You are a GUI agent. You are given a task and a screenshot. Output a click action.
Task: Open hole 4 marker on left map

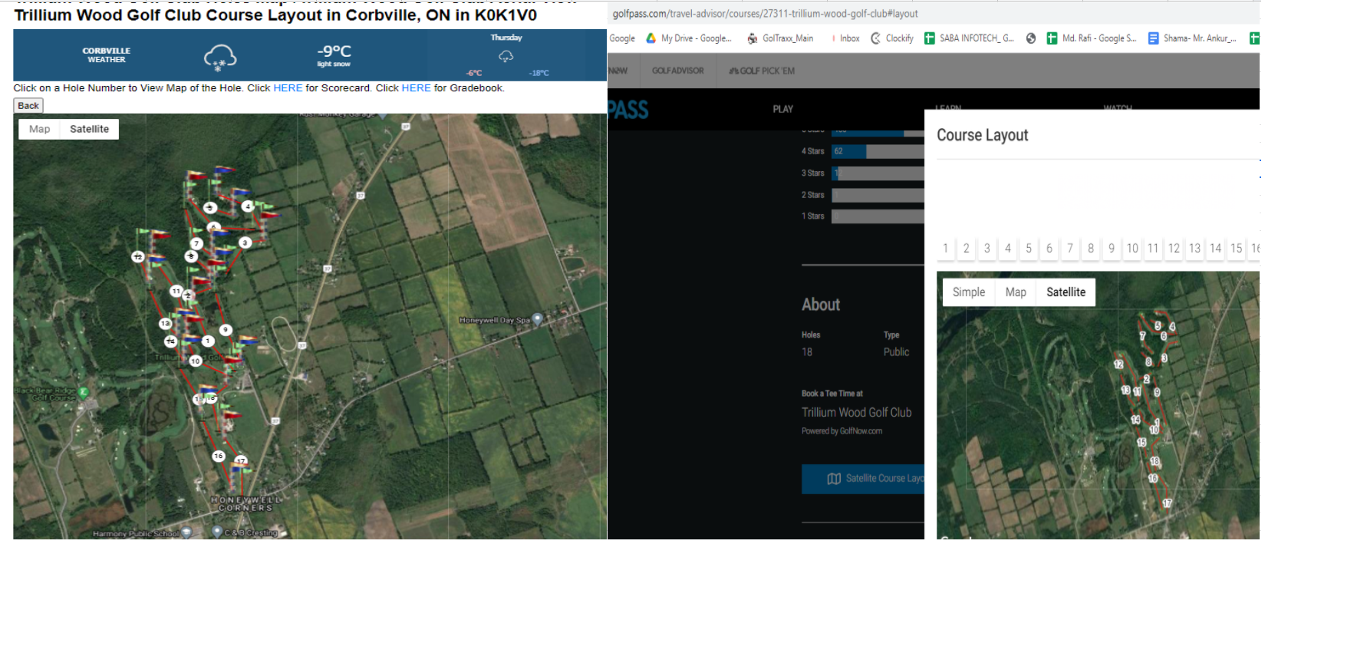248,206
